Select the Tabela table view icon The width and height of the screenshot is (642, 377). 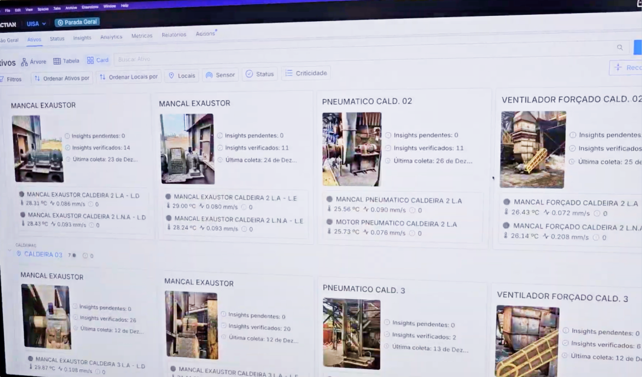pos(57,61)
